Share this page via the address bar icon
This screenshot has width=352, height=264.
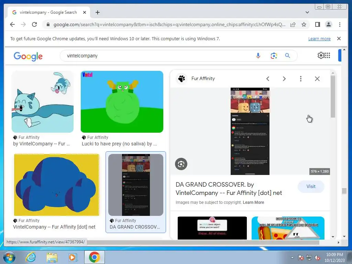pyautogui.click(x=293, y=24)
